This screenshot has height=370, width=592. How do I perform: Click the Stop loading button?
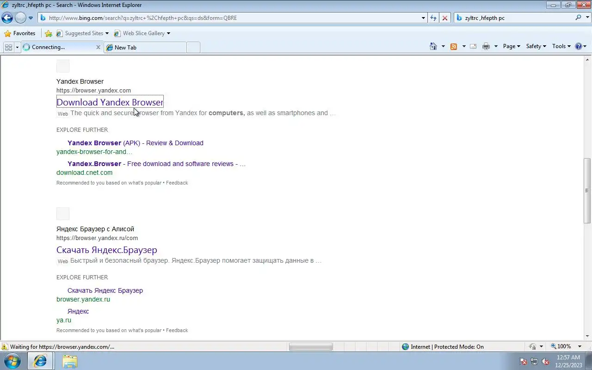(x=444, y=18)
